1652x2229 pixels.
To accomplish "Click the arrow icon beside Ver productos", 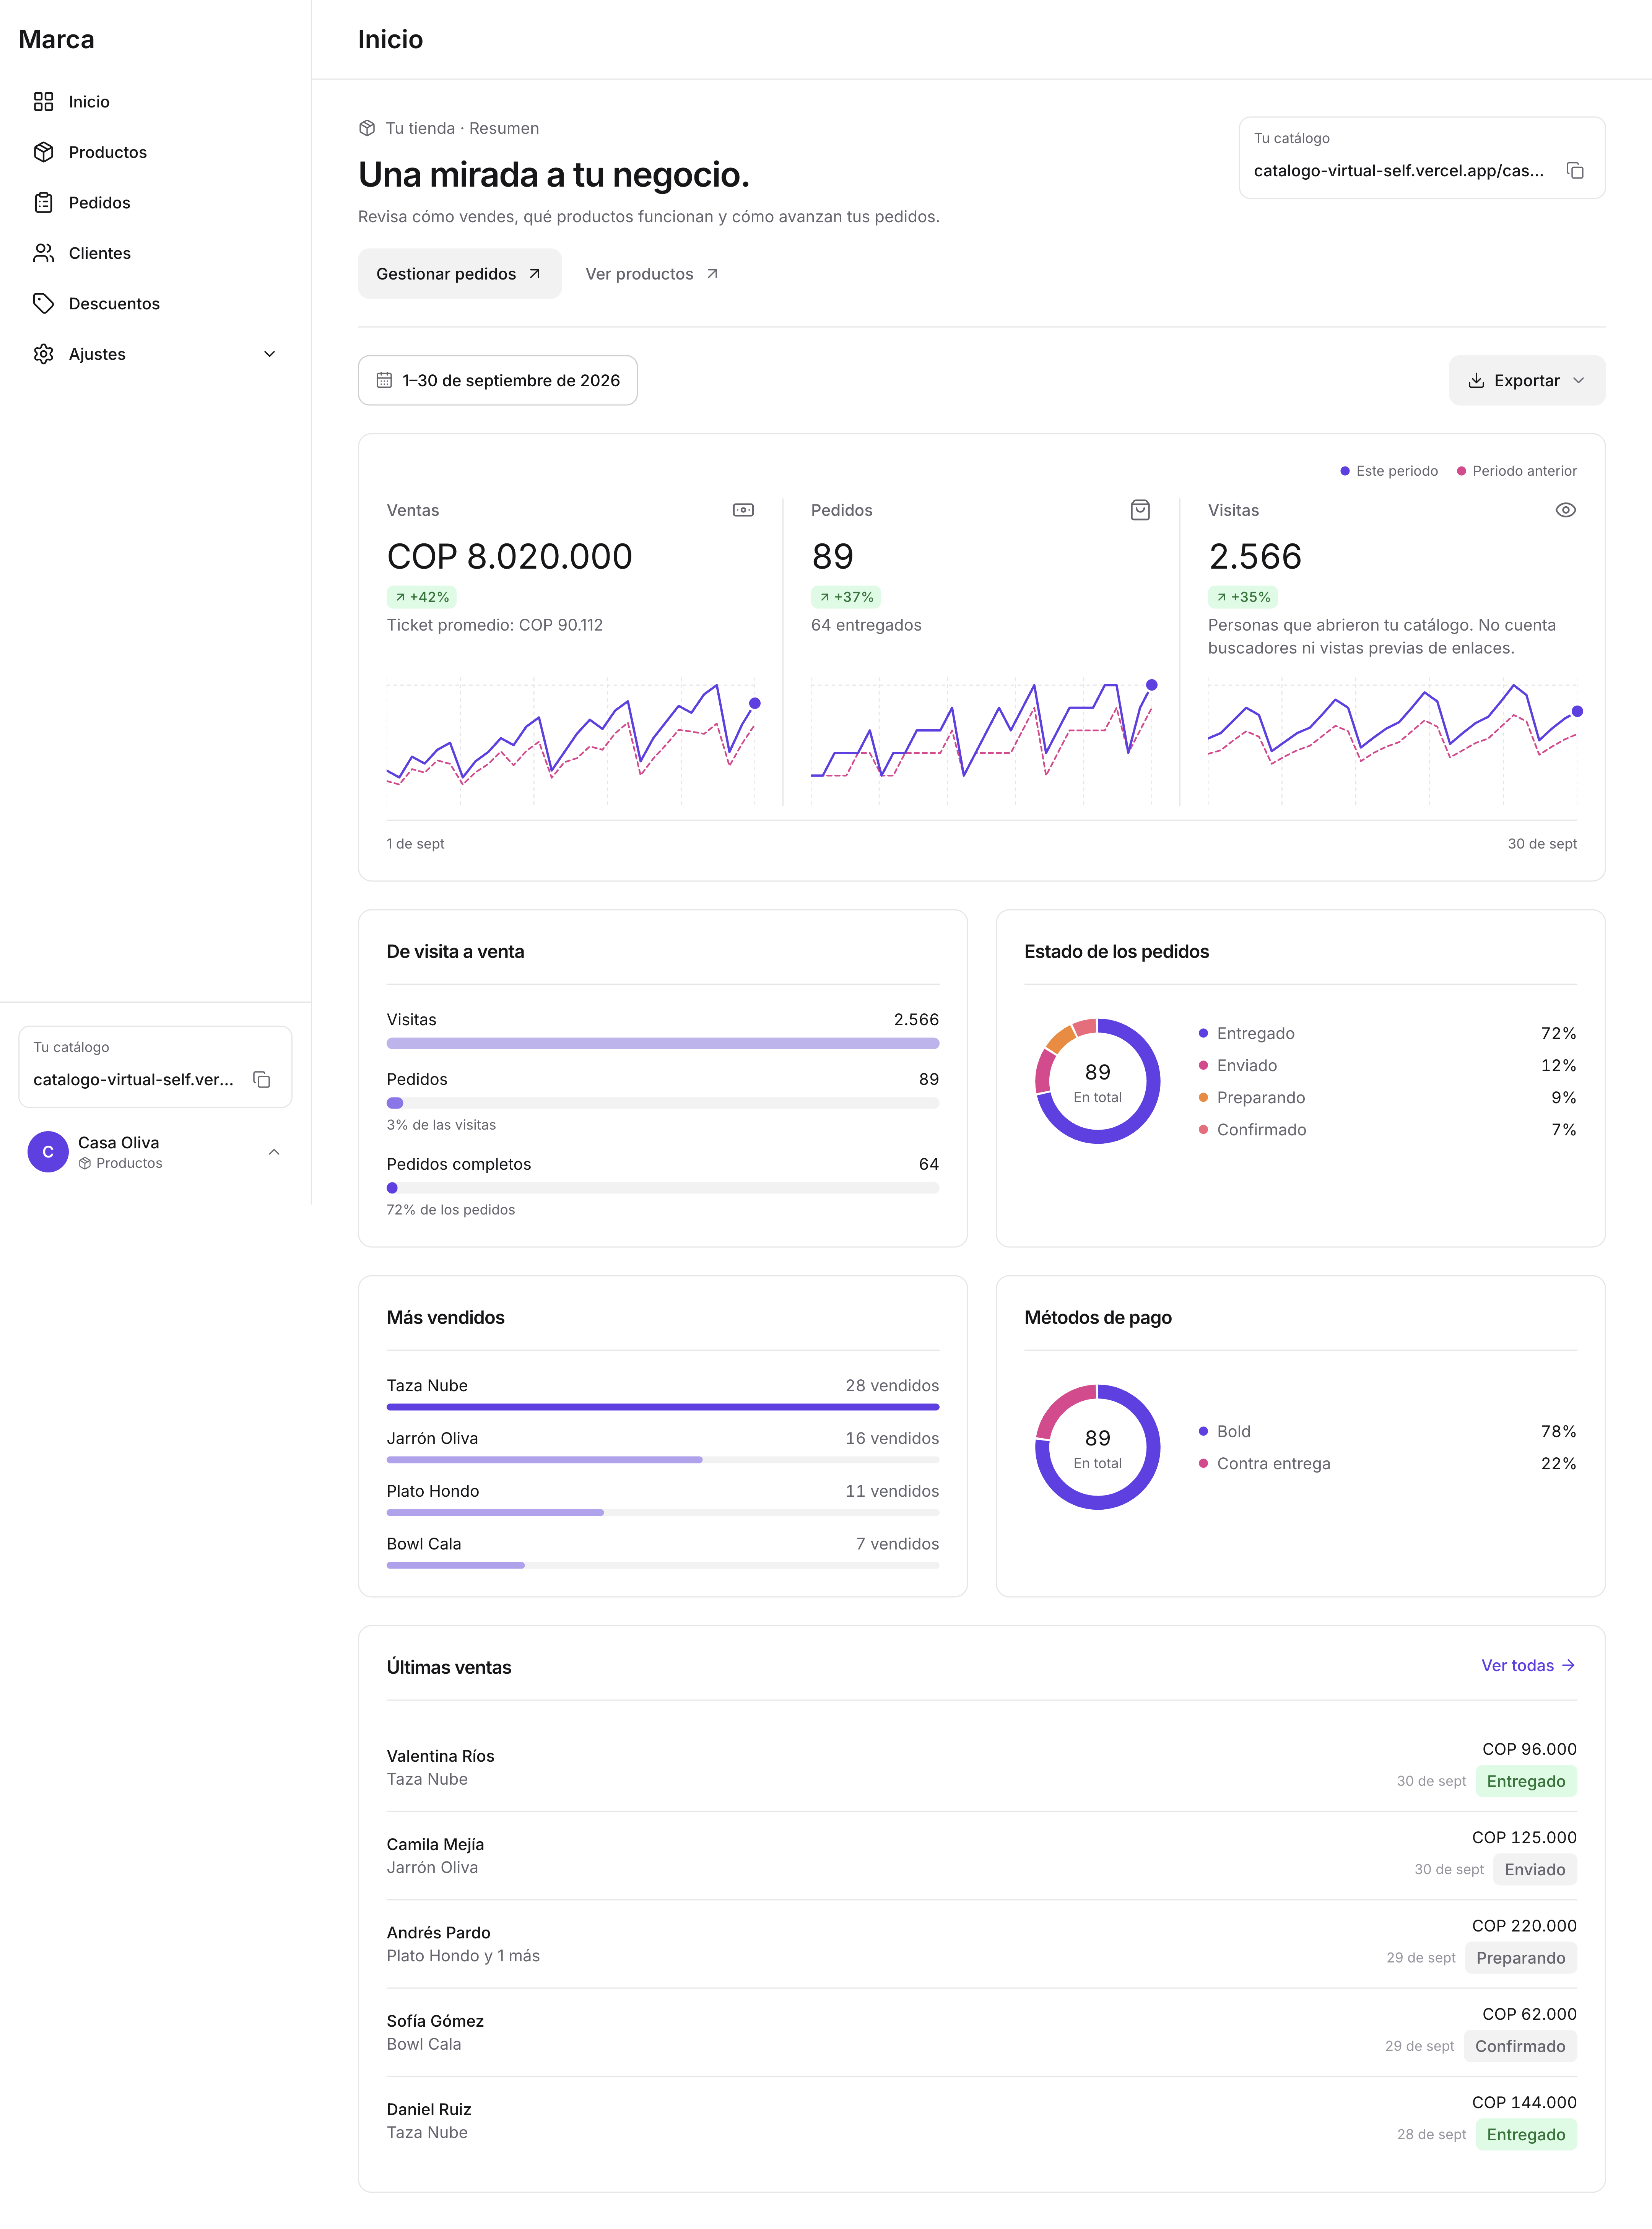I will click(x=712, y=274).
